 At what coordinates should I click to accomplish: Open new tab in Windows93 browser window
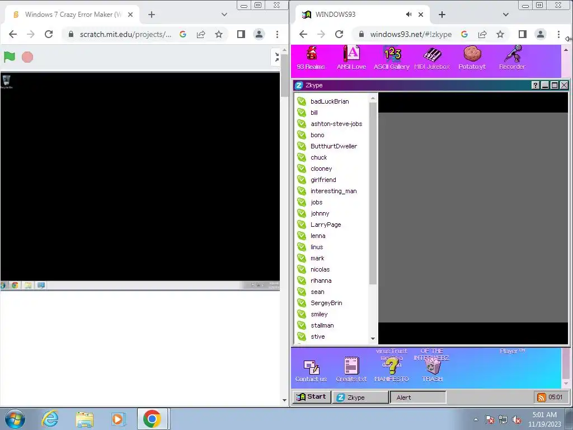tap(442, 14)
